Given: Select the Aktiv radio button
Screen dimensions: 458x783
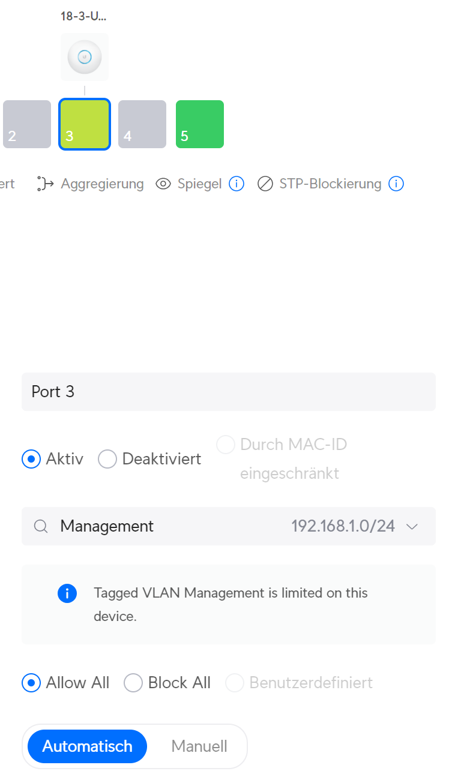Looking at the screenshot, I should 31,460.
